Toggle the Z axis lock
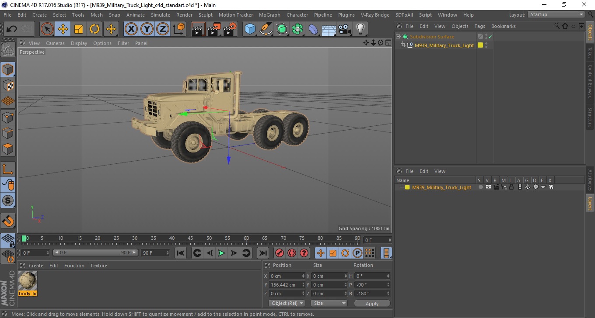Image resolution: width=595 pixels, height=318 pixels. pyautogui.click(x=163, y=29)
